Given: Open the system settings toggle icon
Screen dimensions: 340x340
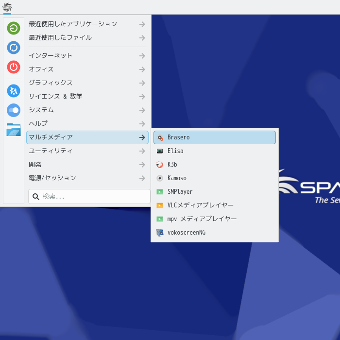Looking at the screenshot, I should click(x=14, y=110).
